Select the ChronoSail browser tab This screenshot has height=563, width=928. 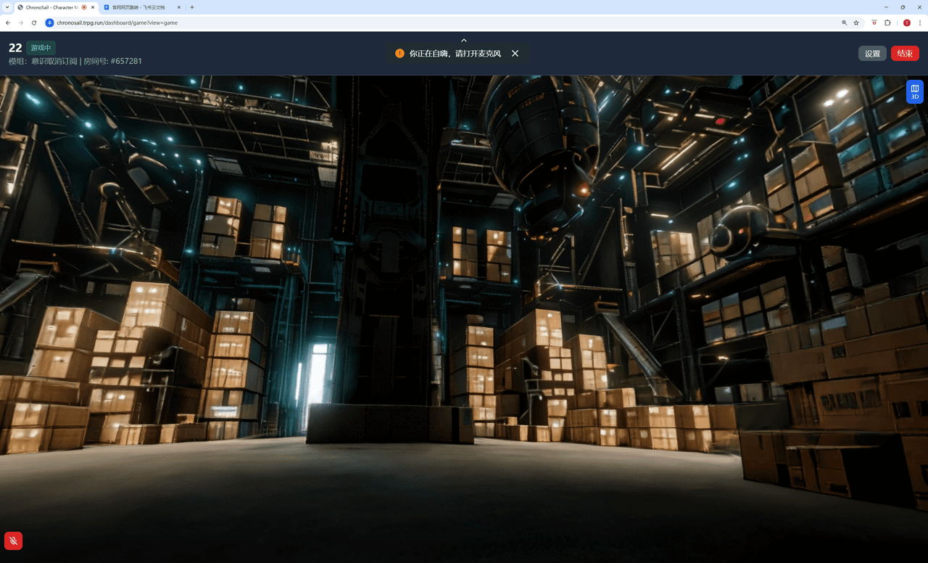[51, 7]
